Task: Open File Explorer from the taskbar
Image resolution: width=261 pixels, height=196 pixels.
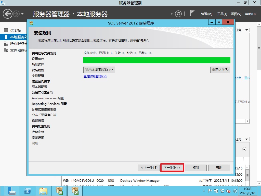Action: [x=43, y=191]
